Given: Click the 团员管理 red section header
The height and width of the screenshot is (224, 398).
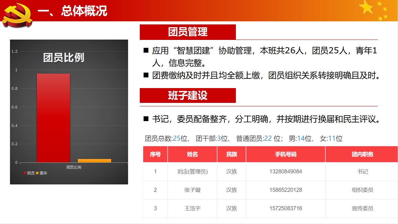Looking at the screenshot, I should pos(188,32).
